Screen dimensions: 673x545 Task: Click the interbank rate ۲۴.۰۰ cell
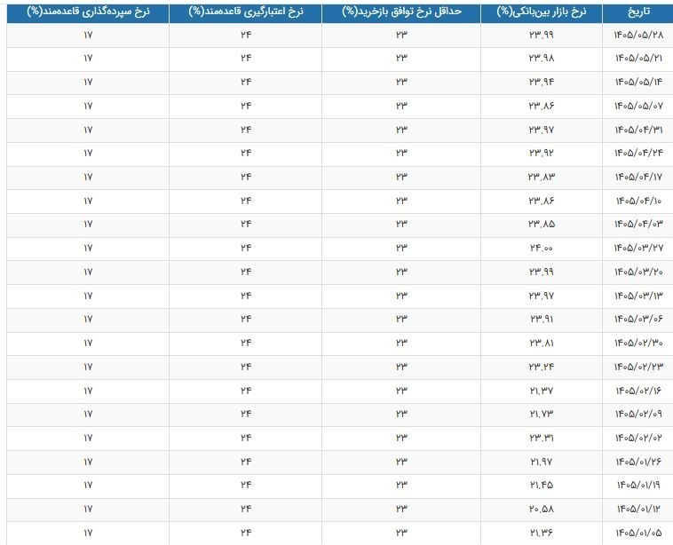pos(542,249)
